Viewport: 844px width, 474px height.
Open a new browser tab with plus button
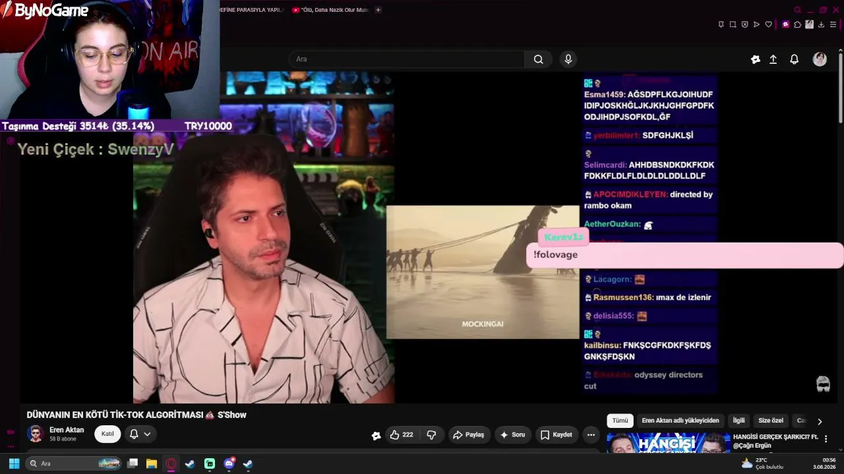coord(378,10)
